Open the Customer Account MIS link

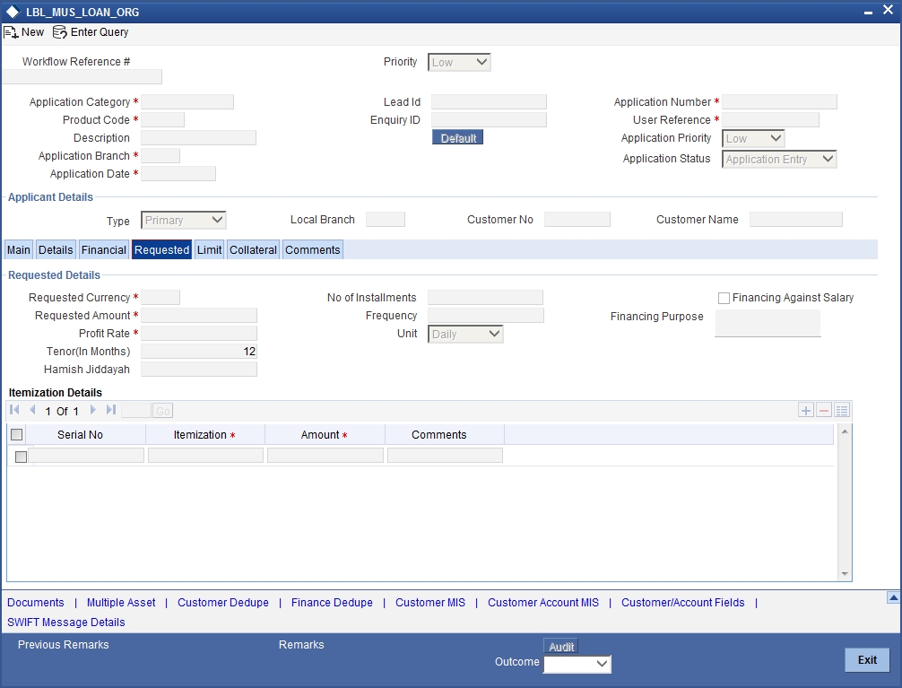pos(543,602)
